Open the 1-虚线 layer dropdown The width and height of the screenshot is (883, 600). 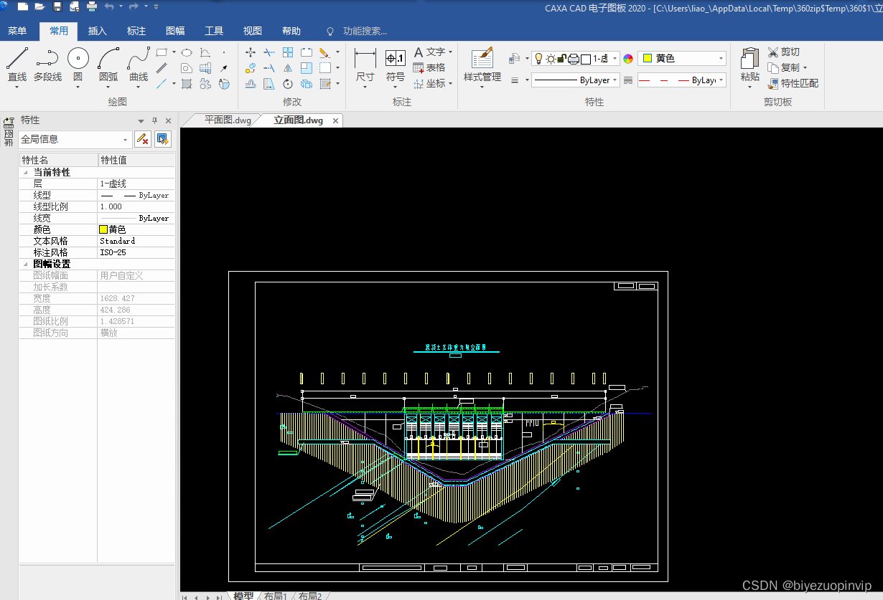click(x=615, y=59)
